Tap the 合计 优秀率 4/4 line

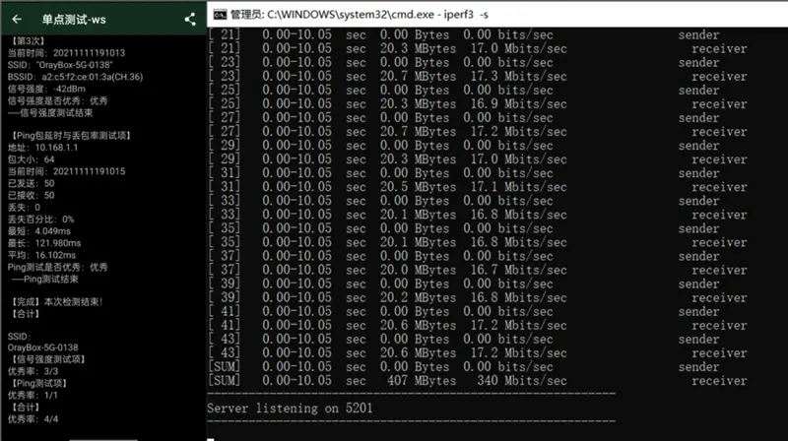33,419
